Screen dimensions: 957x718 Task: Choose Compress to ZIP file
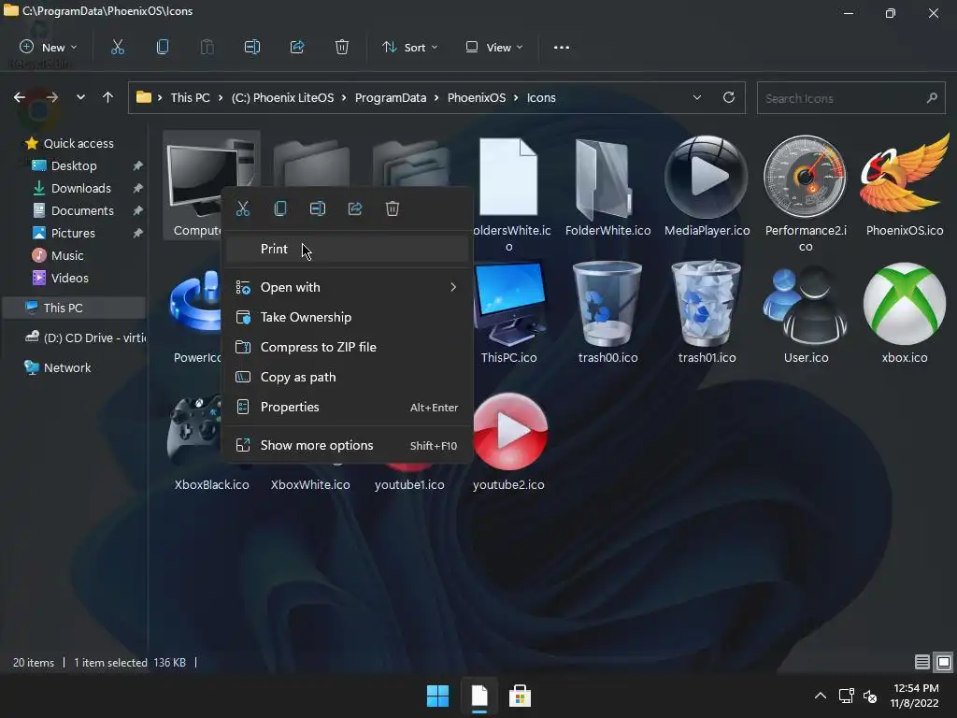point(347,347)
